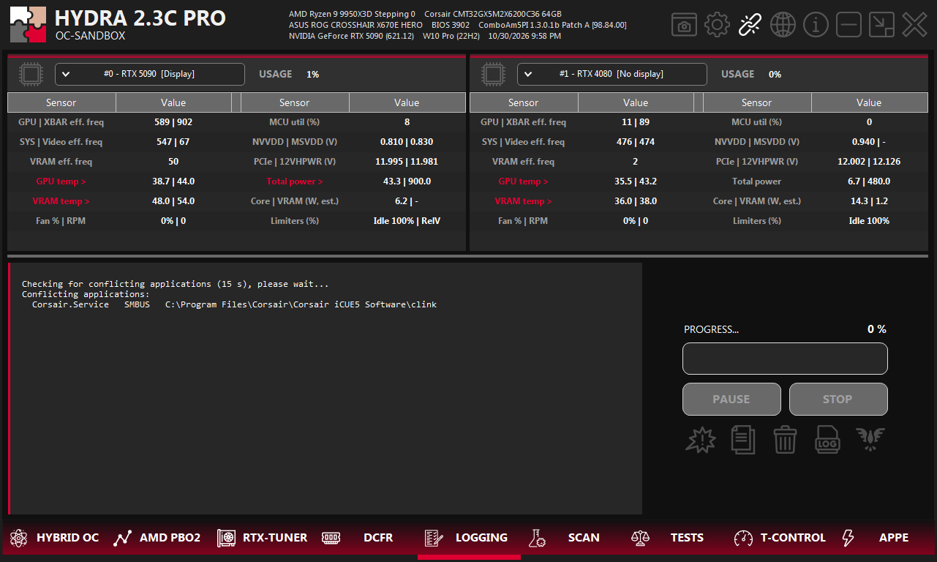The image size is (937, 562).
Task: Click RTX 5090 total power value 43.3 | 900.0
Action: coord(407,181)
